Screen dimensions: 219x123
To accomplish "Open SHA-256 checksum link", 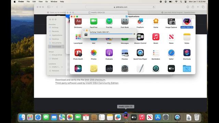I will [x=95, y=80].
